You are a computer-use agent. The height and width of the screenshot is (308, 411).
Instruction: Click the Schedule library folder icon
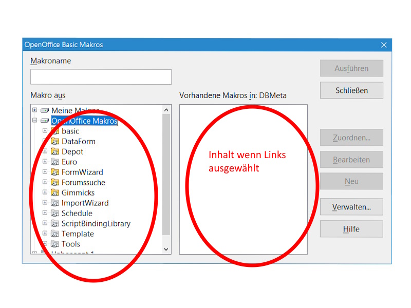[55, 213]
